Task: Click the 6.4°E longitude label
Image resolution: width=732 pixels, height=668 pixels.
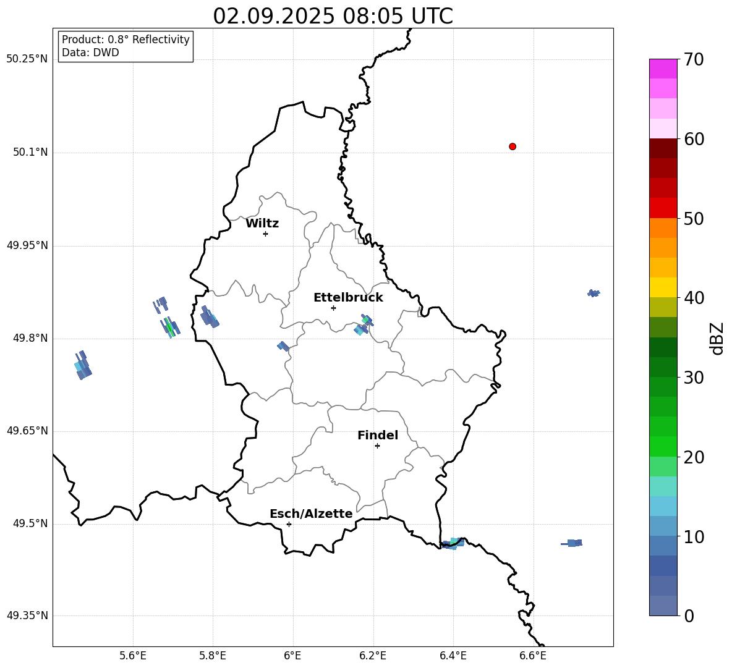Action: [x=453, y=656]
